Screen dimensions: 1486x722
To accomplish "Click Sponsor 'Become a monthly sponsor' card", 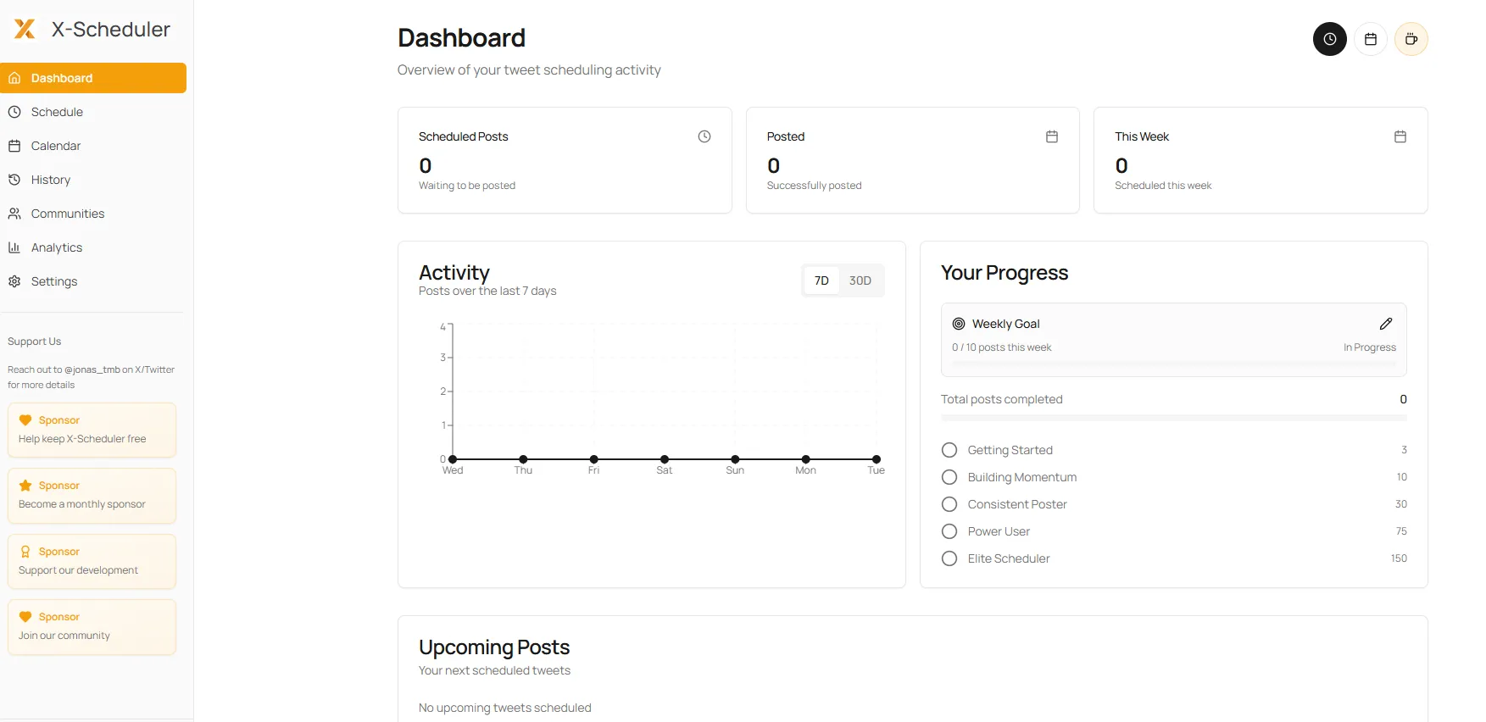I will click(92, 495).
